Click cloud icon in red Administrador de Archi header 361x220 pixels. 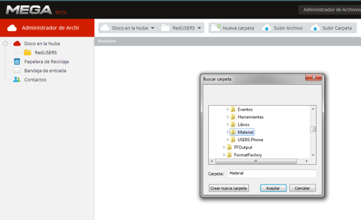click(x=12, y=28)
